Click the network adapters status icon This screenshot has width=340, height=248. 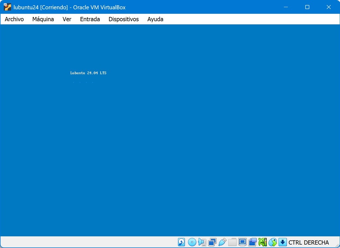pos(212,242)
